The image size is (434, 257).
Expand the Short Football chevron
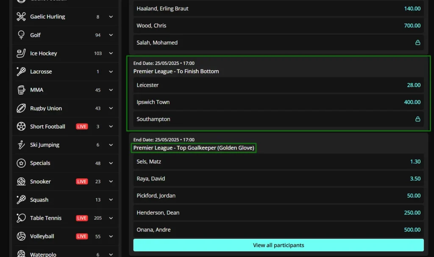click(111, 127)
